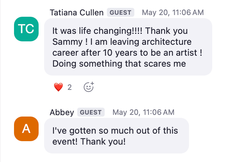Click the red heart reaction emoji
Screen dimensions: 229x162
[58, 87]
